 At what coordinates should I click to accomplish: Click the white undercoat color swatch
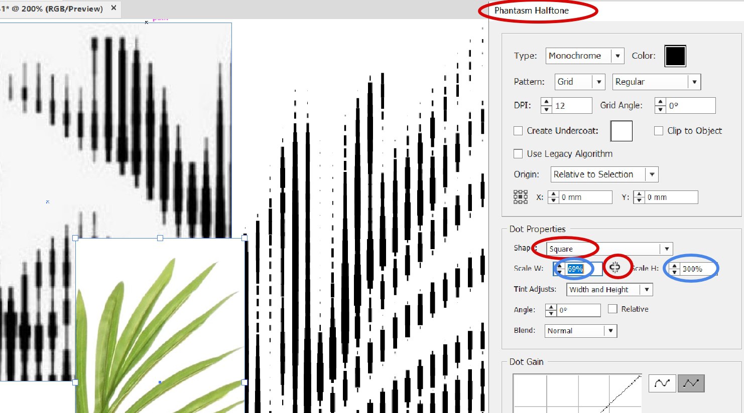pos(621,131)
